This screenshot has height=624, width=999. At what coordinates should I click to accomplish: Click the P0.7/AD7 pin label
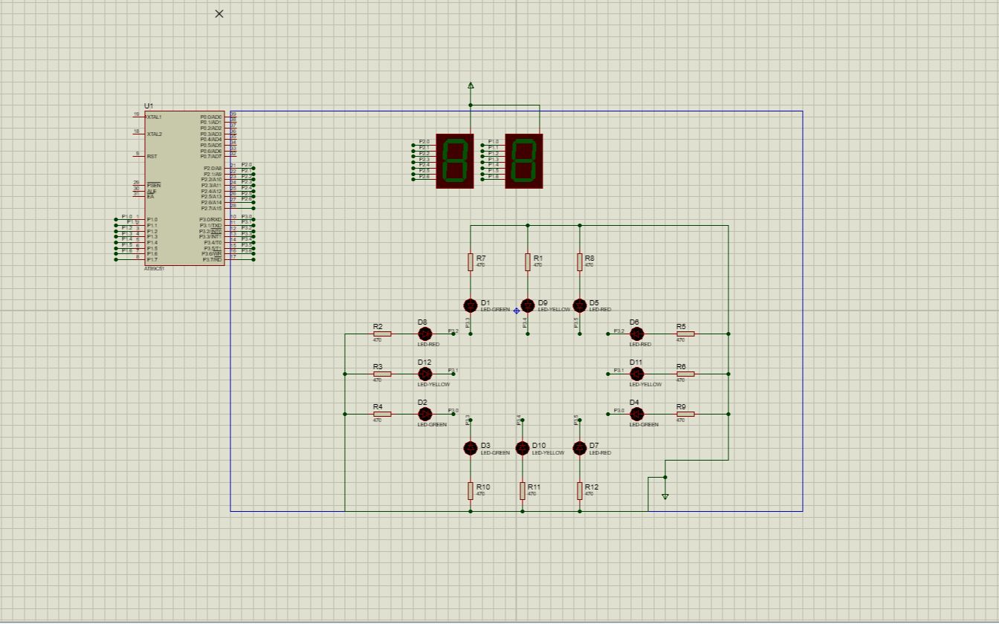[211, 156]
